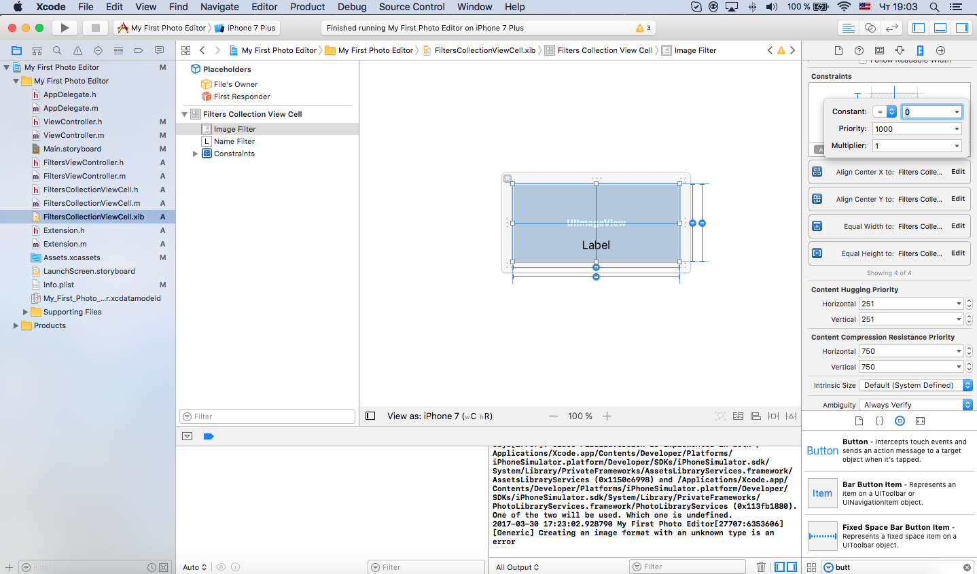Open the Quick Help inspector

859,50
